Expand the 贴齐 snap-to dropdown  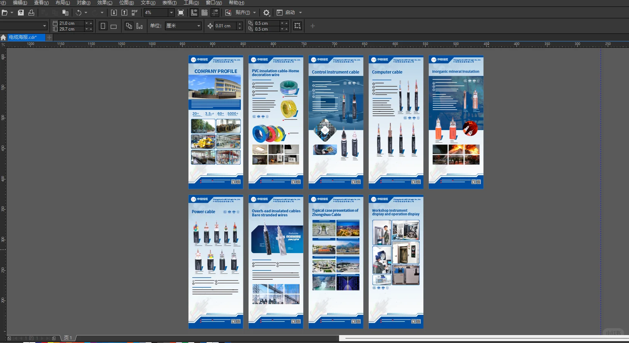(254, 13)
